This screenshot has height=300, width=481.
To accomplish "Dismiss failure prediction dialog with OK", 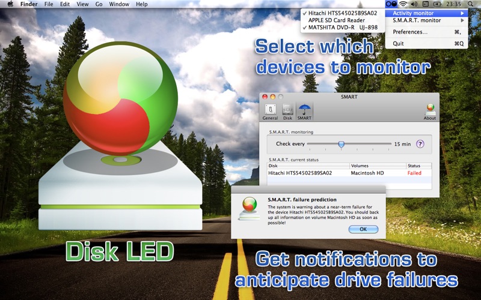I will 363,229.
